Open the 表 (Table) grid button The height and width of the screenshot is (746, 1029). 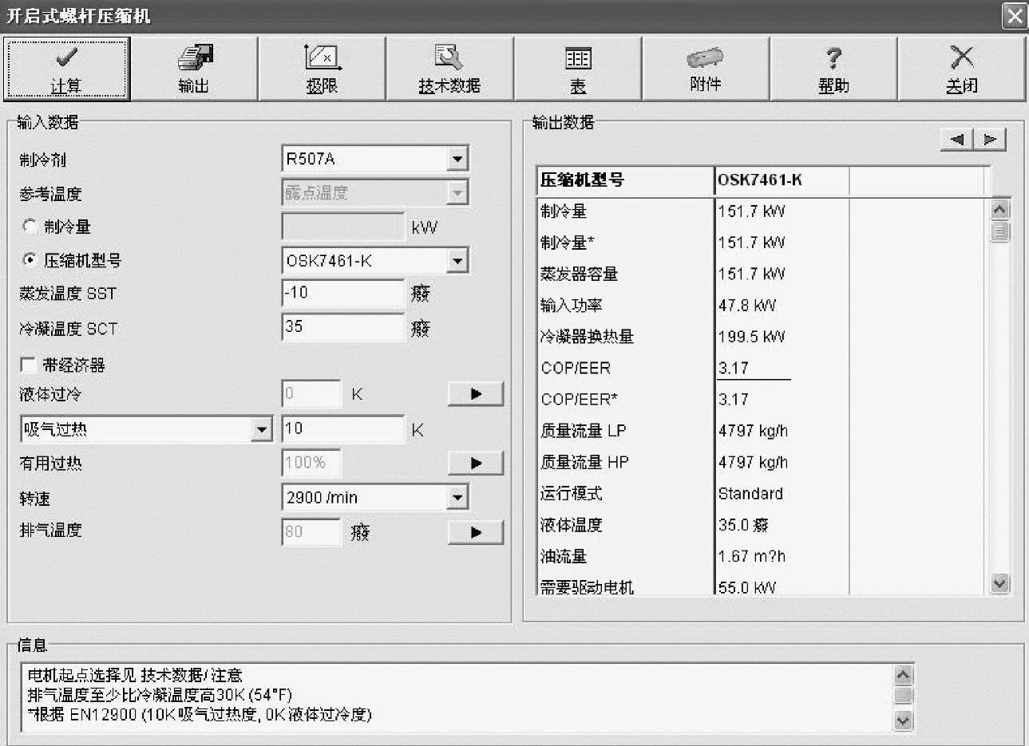pos(578,69)
